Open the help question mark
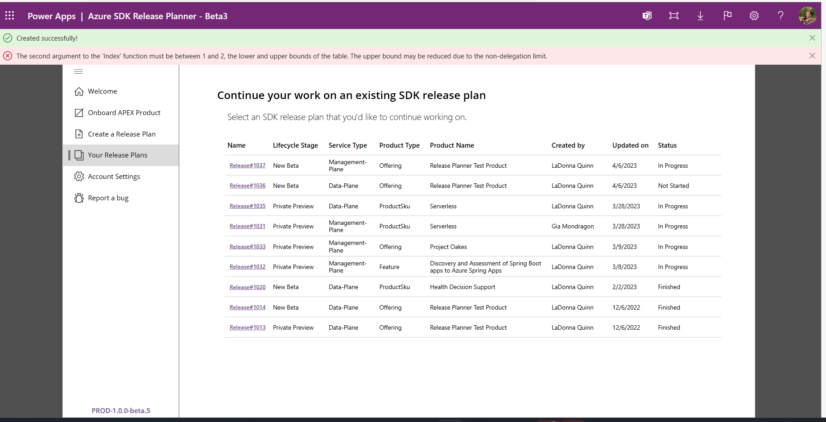Image resolution: width=826 pixels, height=422 pixels. (781, 16)
